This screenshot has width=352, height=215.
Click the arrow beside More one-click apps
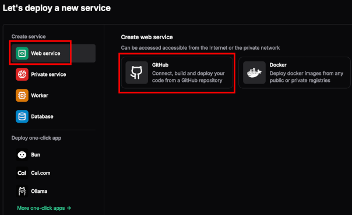[x=69, y=208]
